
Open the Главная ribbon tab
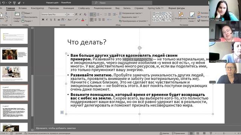point(11,8)
